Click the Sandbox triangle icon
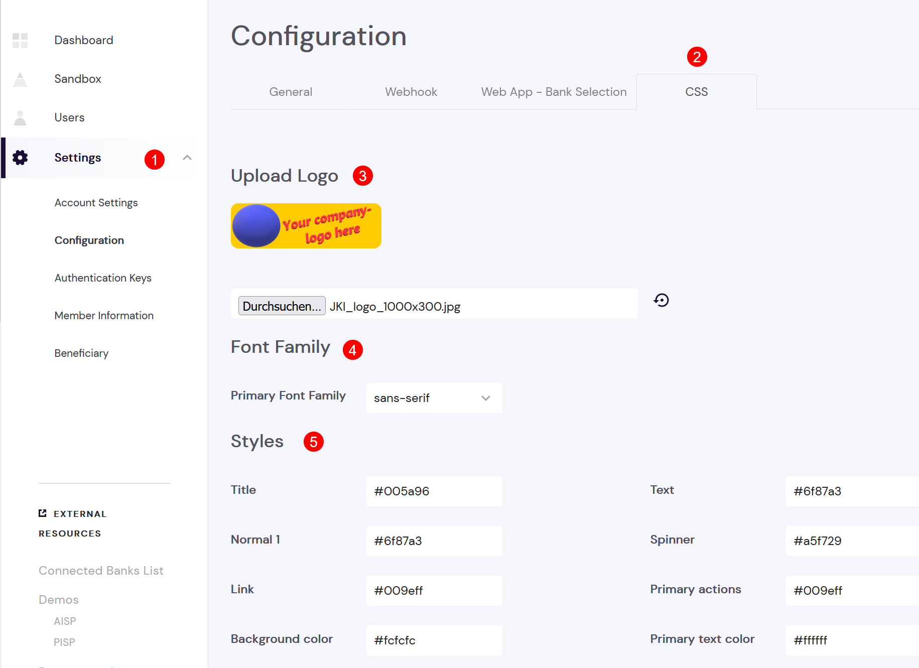This screenshot has height=668, width=919. click(20, 79)
